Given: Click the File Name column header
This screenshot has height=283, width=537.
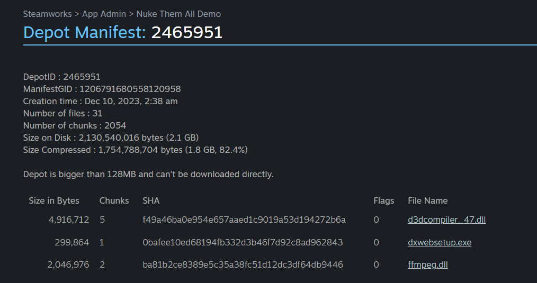Looking at the screenshot, I should click(428, 200).
